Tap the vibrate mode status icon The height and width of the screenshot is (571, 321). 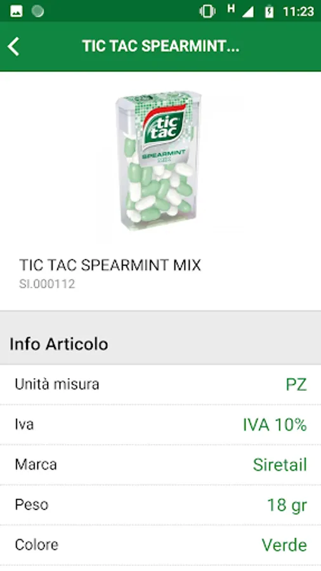point(207,11)
